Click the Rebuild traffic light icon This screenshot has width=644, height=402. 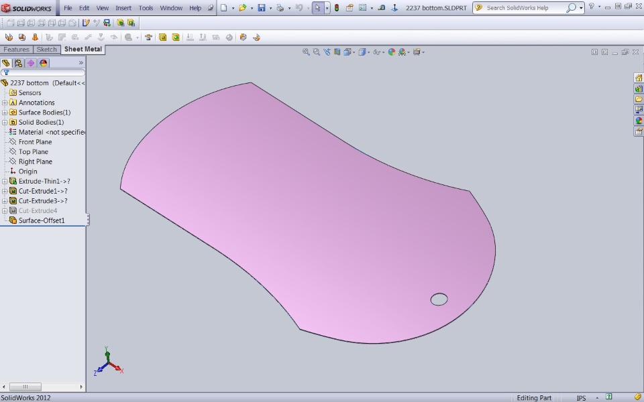337,8
